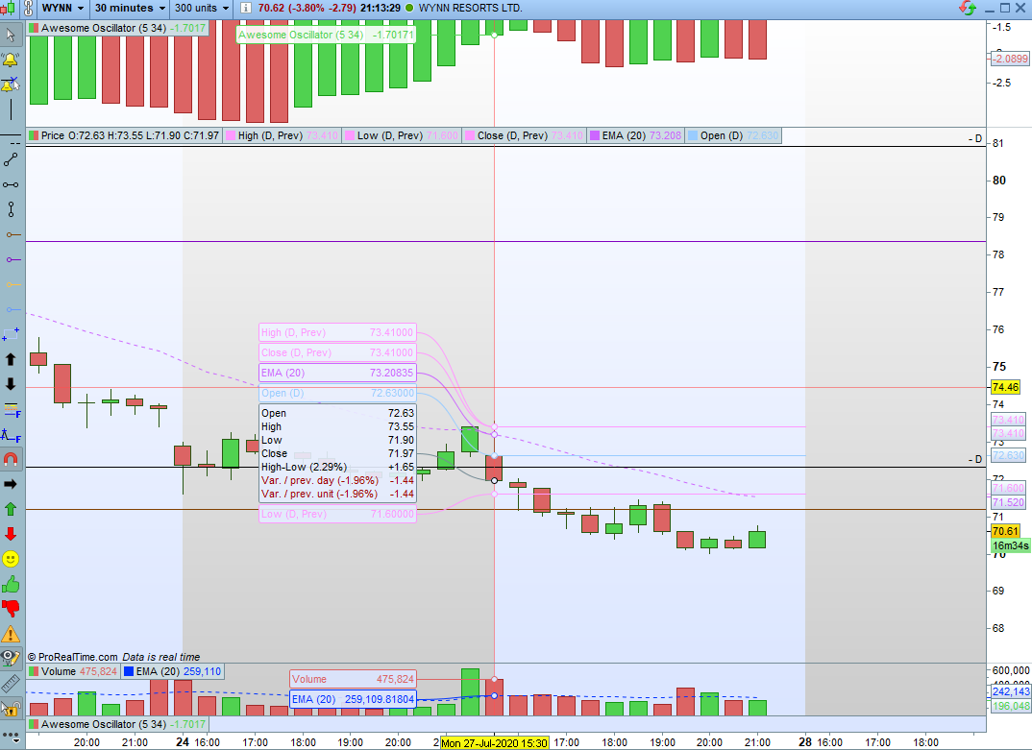
Task: Click the 72.630 open price axis tag
Action: click(1008, 455)
